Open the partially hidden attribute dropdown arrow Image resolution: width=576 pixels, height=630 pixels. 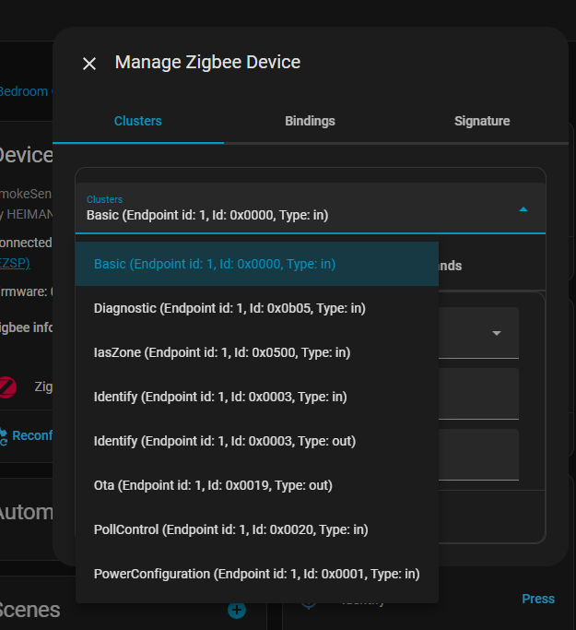pos(497,333)
